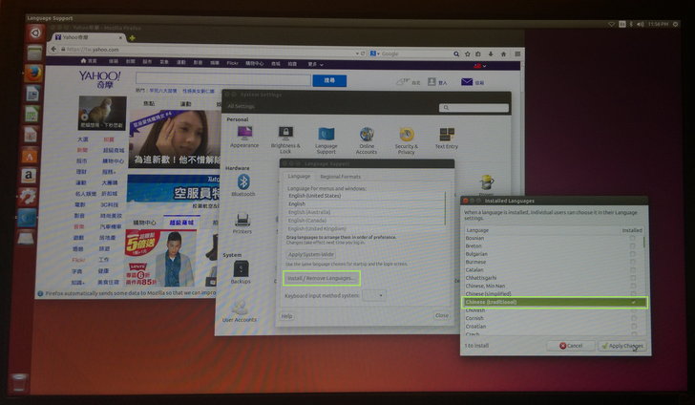Click the blue Yahoo search button
Image resolution: width=695 pixels, height=405 pixels.
pos(329,80)
